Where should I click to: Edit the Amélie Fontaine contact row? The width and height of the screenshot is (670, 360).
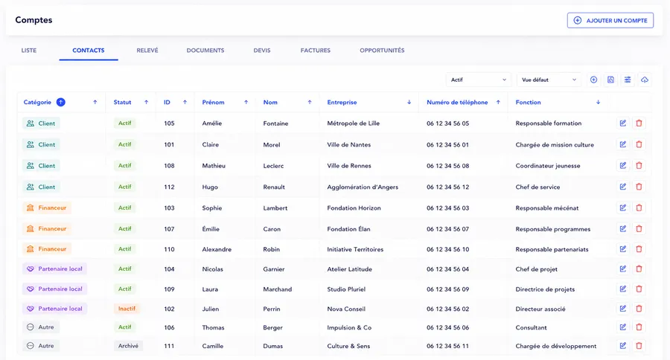coord(623,123)
